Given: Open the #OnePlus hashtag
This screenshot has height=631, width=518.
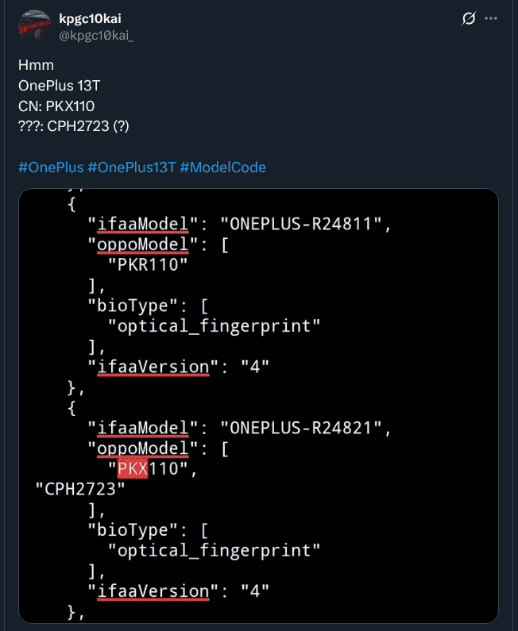Looking at the screenshot, I should pos(50,167).
